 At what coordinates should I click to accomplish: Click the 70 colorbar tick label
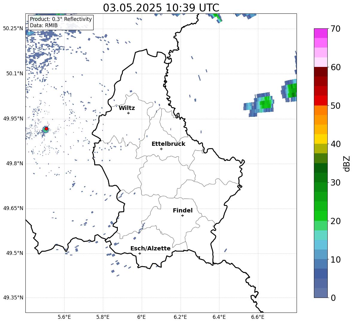point(335,29)
